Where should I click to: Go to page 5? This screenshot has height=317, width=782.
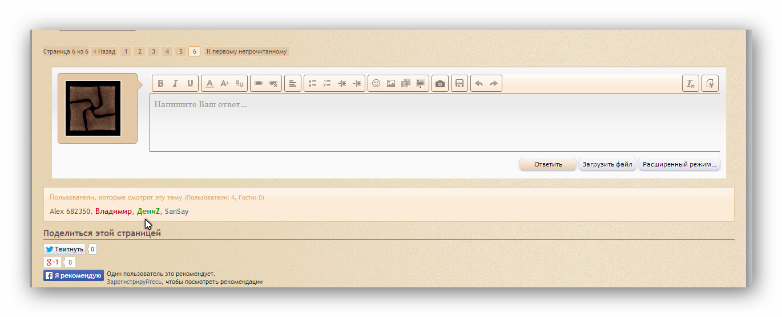click(180, 51)
